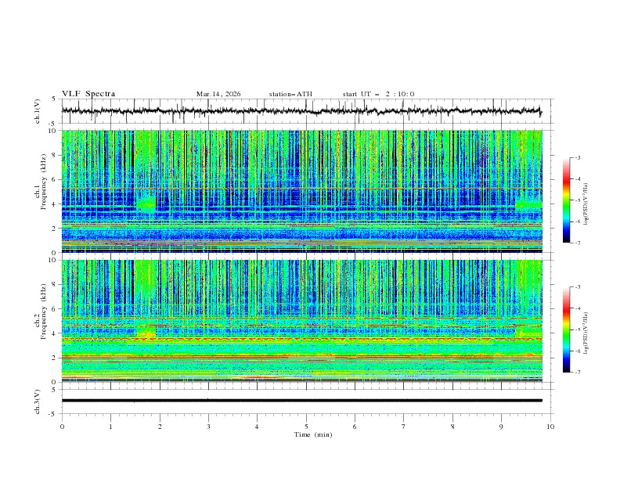This screenshot has height=479, width=620.
Task: Click the green 4 kHz burst near minute 9.5 in ch.2
Action: click(528, 332)
